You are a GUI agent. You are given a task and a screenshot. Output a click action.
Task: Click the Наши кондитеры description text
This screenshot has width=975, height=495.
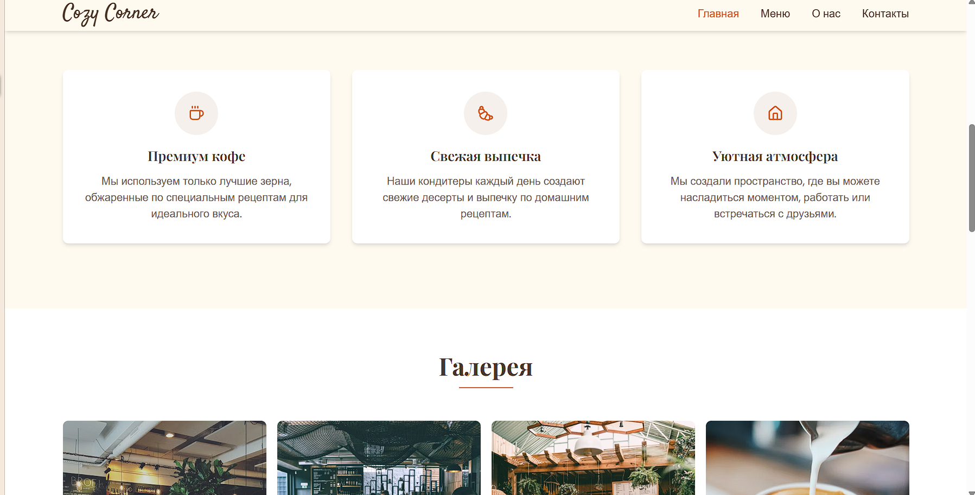486,197
